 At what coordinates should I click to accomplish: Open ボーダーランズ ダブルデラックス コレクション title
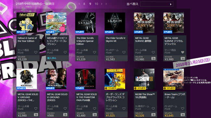point(115,97)
